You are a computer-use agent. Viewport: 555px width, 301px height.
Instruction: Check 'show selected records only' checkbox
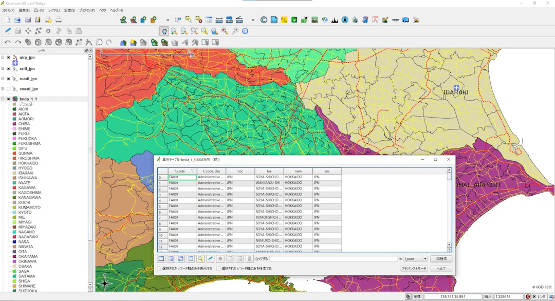point(159,269)
